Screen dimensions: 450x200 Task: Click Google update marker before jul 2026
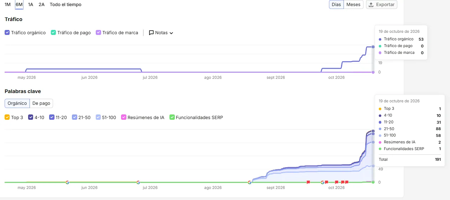[x=138, y=182]
